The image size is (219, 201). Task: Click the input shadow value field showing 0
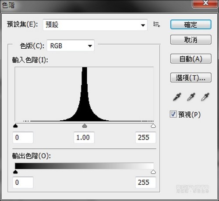pyautogui.click(x=23, y=137)
